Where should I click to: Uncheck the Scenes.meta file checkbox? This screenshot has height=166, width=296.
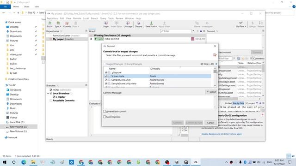click(x=106, y=76)
